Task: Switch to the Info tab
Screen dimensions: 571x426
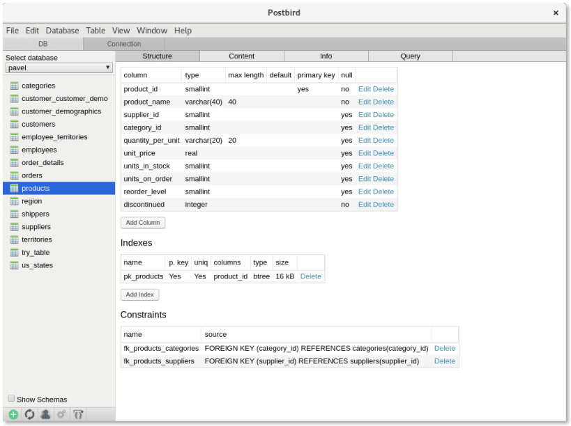Action: click(x=326, y=56)
